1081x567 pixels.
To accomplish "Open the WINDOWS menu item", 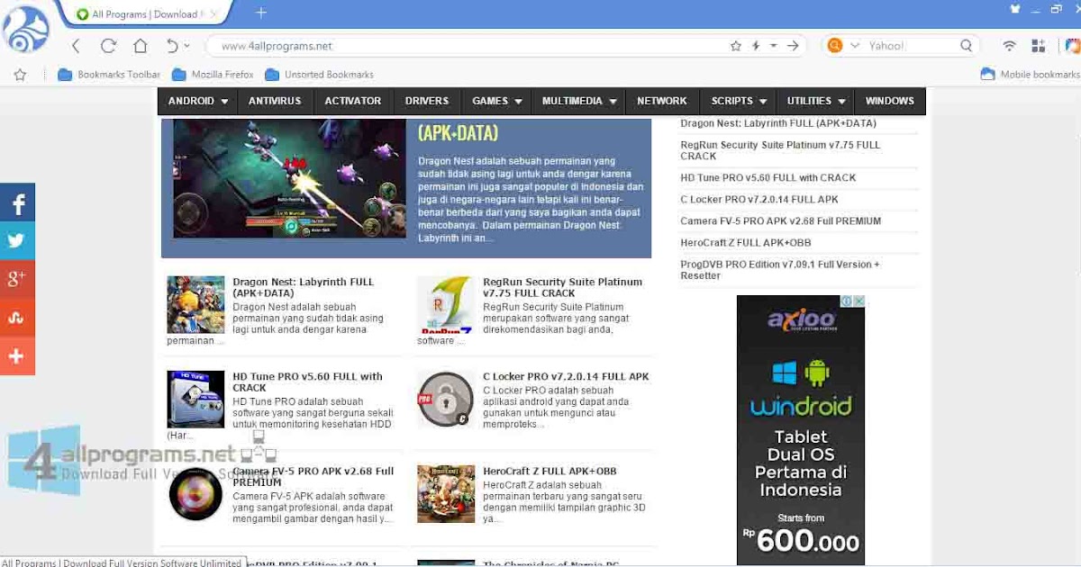I will click(890, 101).
